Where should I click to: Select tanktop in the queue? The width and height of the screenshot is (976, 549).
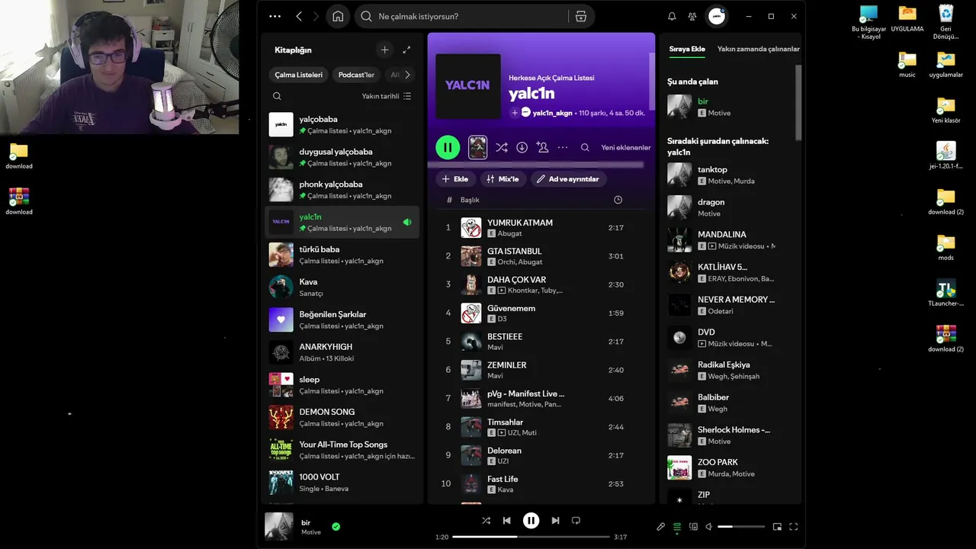coord(728,175)
